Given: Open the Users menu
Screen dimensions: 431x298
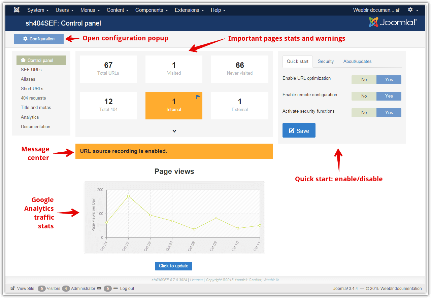Looking at the screenshot, I should coord(65,10).
